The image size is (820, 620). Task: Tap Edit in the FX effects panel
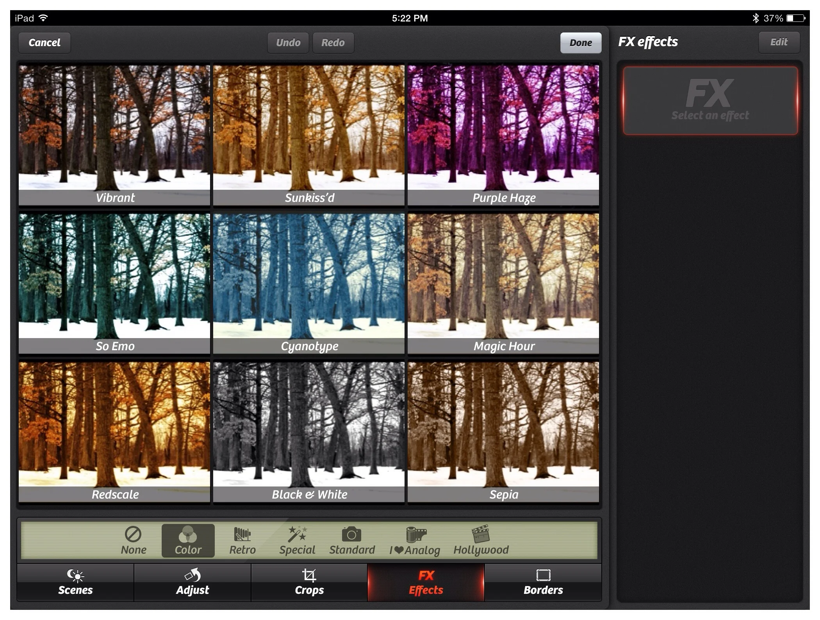(x=779, y=42)
